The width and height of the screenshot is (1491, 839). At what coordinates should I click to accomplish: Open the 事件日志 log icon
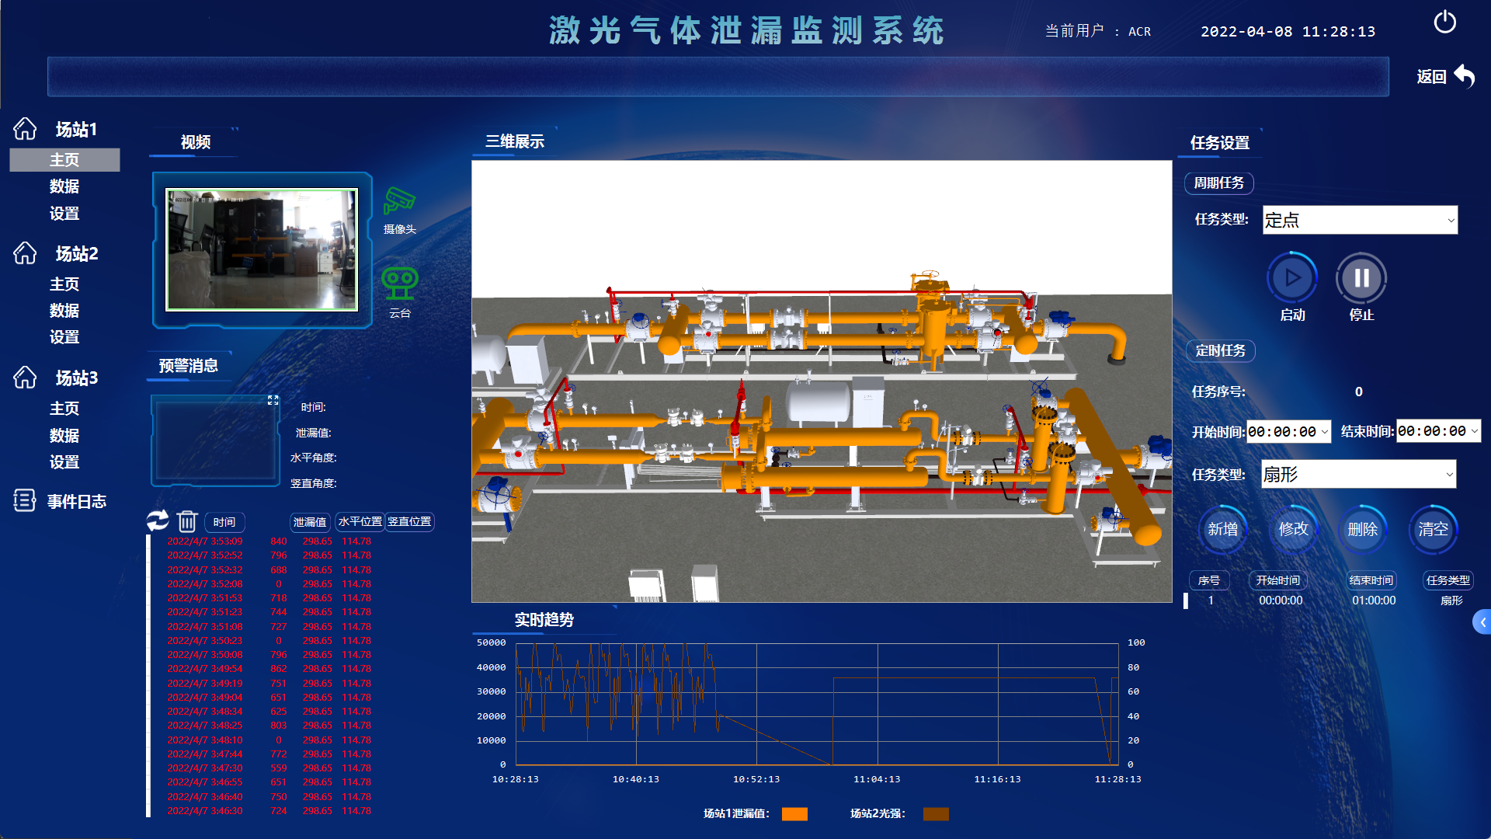pos(25,501)
